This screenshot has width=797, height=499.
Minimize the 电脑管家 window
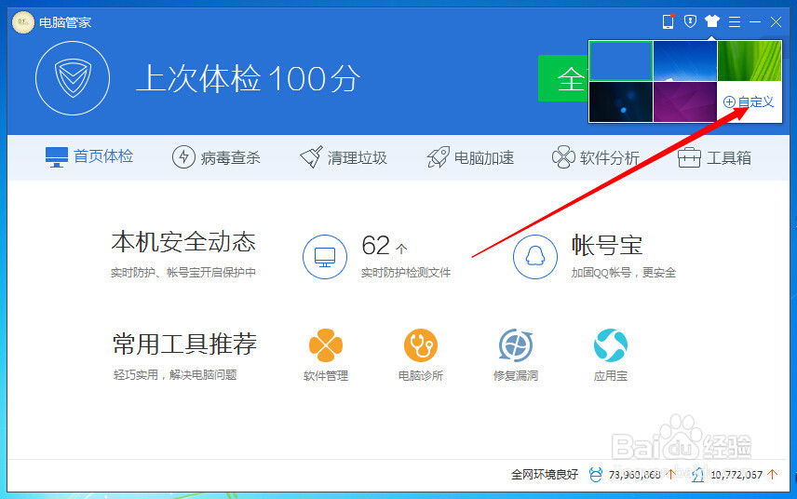click(x=755, y=21)
